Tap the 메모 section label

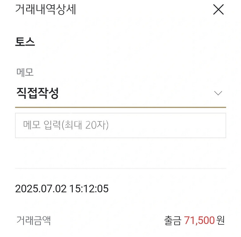pos(25,72)
